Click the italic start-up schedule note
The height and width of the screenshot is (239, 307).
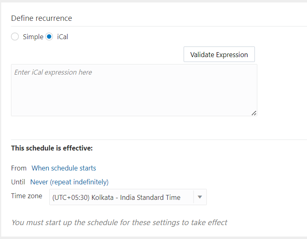click(x=119, y=222)
